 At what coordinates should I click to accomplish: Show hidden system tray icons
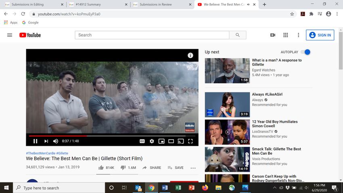coord(274,188)
